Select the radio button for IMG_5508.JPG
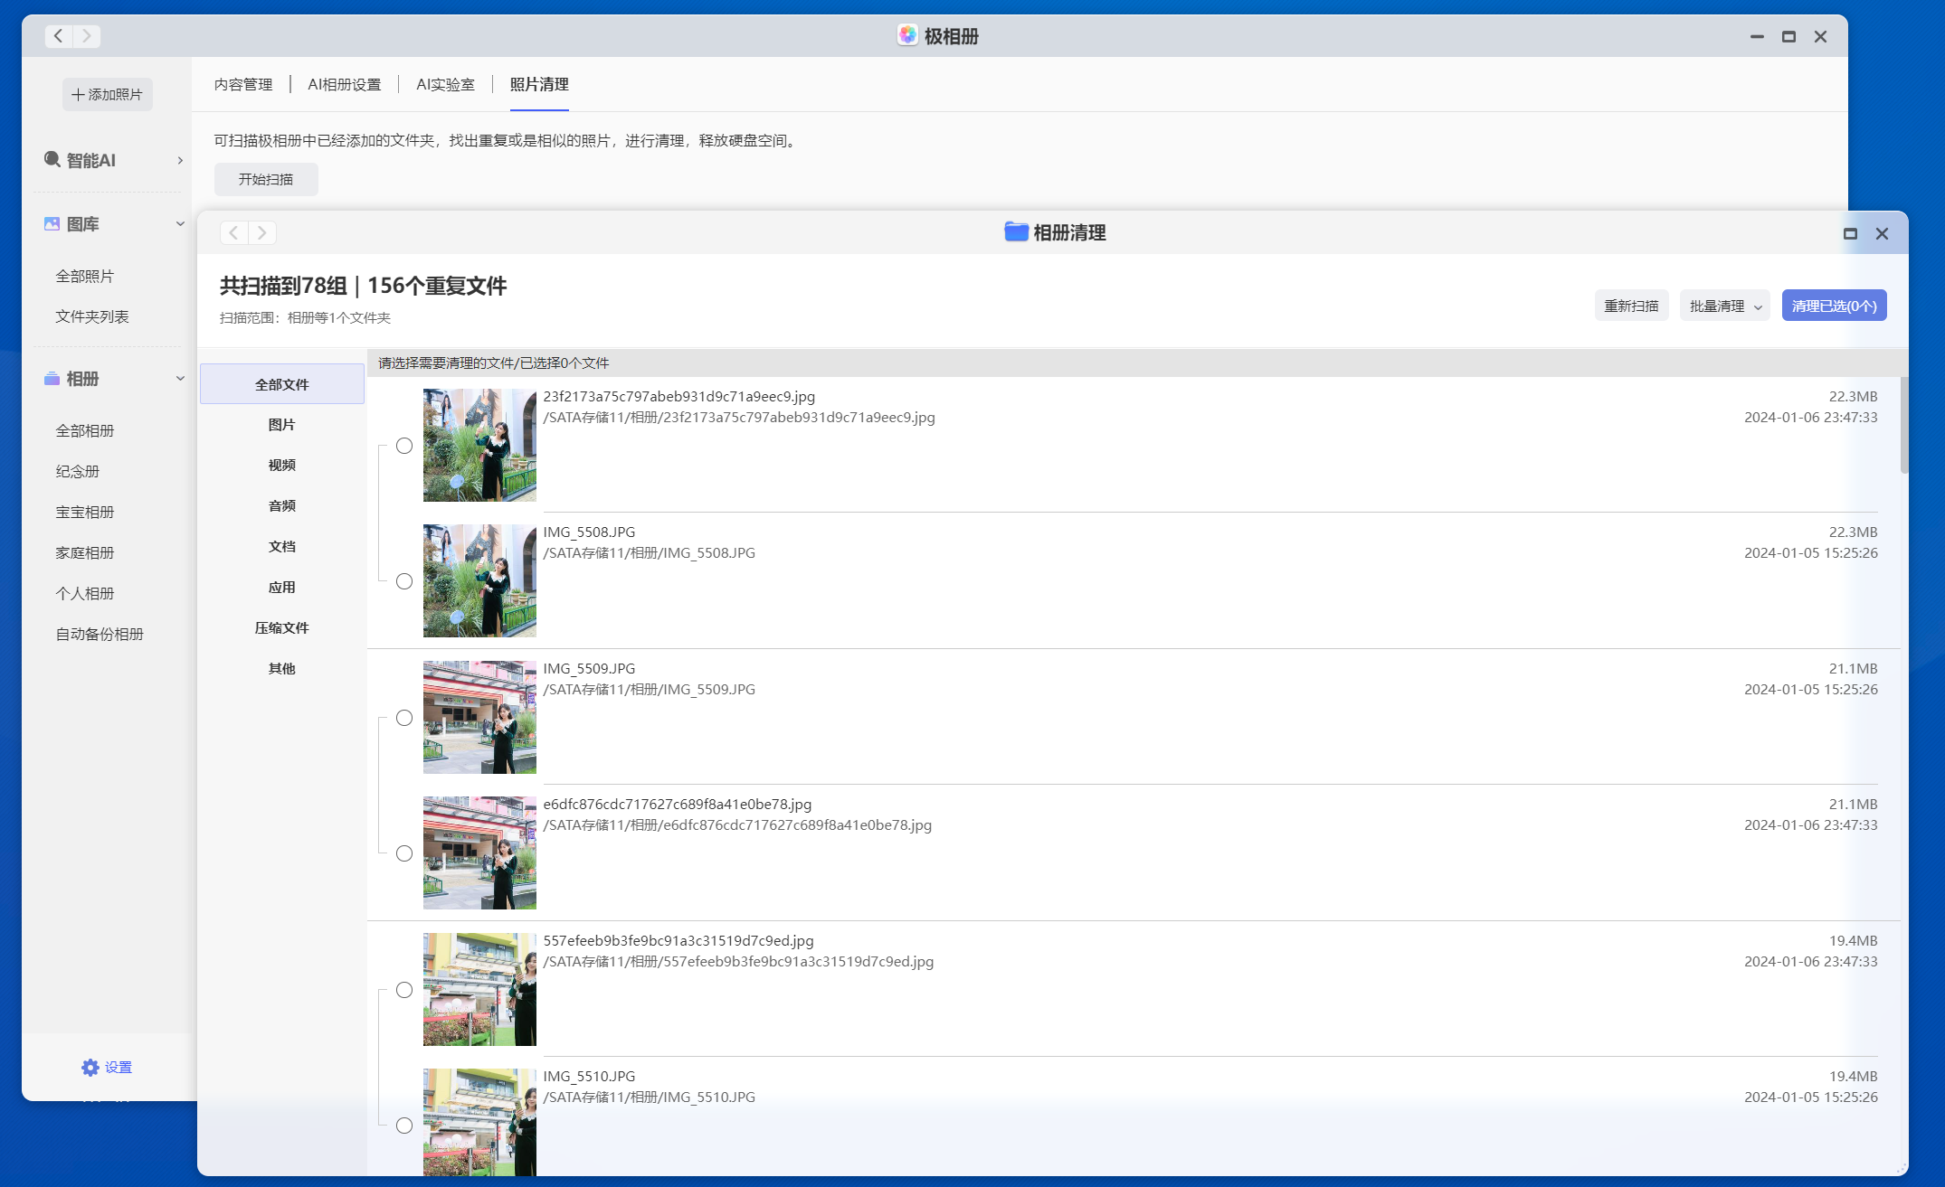 404,581
